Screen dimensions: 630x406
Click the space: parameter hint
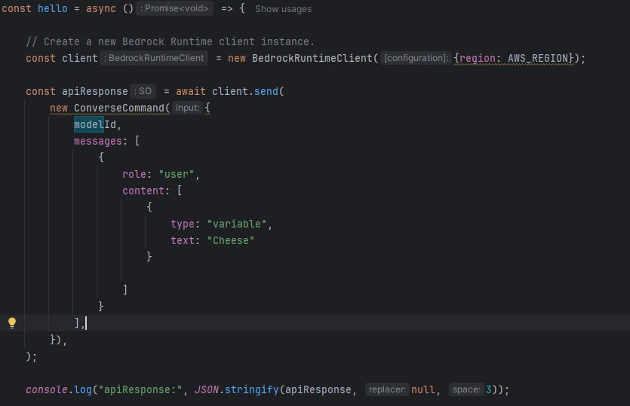tap(466, 389)
